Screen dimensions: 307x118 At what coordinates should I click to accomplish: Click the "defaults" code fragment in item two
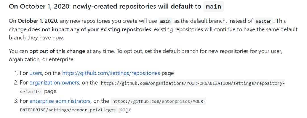point(30,92)
